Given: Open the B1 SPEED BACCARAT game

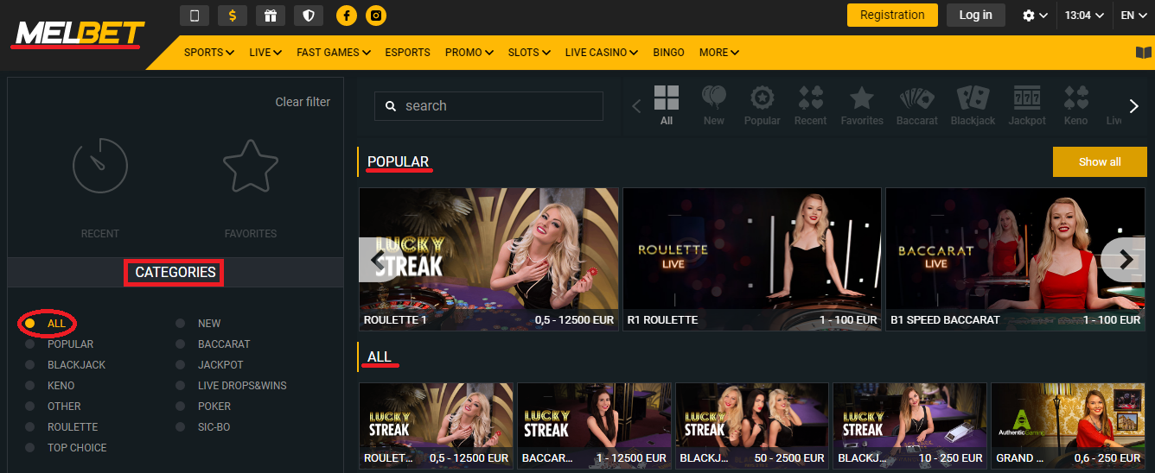Looking at the screenshot, I should tap(1016, 260).
